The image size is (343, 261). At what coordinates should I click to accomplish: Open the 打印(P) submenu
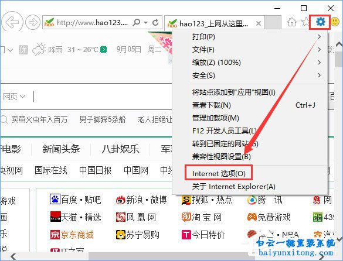(x=250, y=37)
